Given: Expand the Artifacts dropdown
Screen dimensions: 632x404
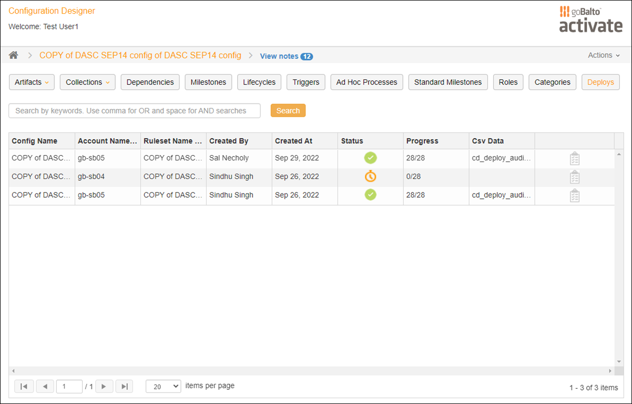Looking at the screenshot, I should point(32,82).
